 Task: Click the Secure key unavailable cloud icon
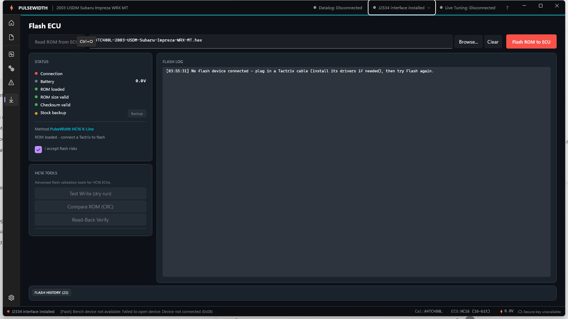(520, 312)
